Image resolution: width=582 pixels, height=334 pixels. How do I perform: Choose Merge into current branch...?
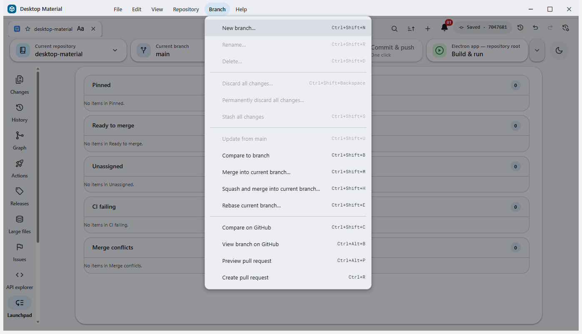coord(288,172)
